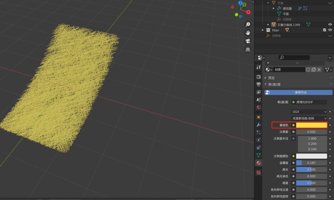Click the properties search field
334x200 pixels.
tap(294, 58)
